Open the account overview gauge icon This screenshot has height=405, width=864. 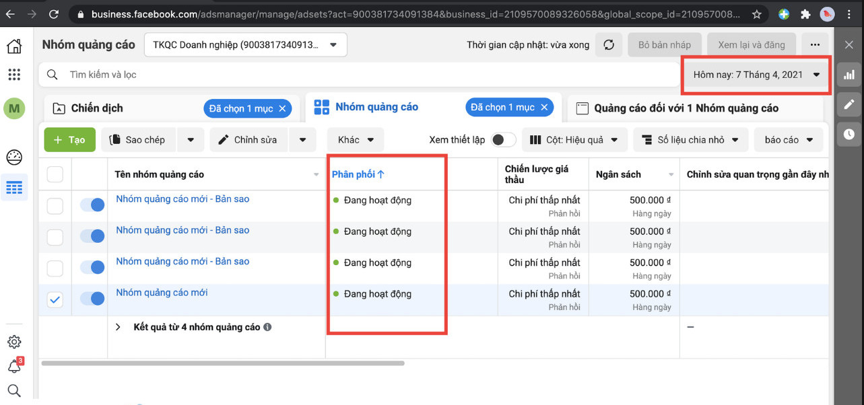pyautogui.click(x=14, y=157)
